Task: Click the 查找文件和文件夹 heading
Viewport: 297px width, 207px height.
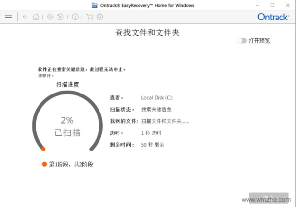Action: coord(147,33)
